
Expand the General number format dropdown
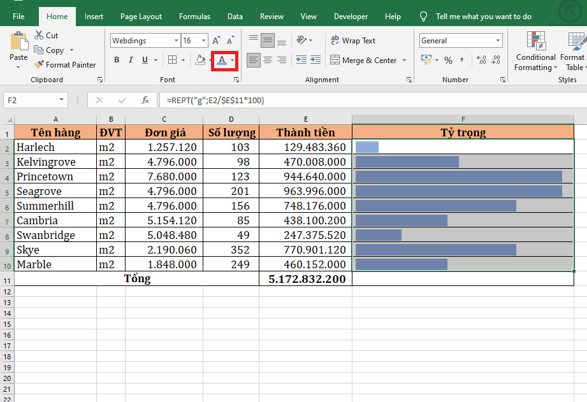[x=498, y=41]
